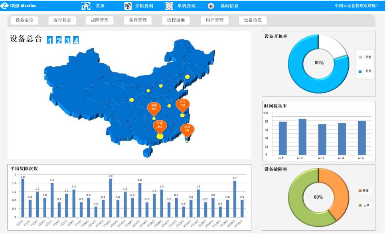Select the 湖南 103 map pin
The height and width of the screenshot is (235, 387).
click(x=154, y=108)
